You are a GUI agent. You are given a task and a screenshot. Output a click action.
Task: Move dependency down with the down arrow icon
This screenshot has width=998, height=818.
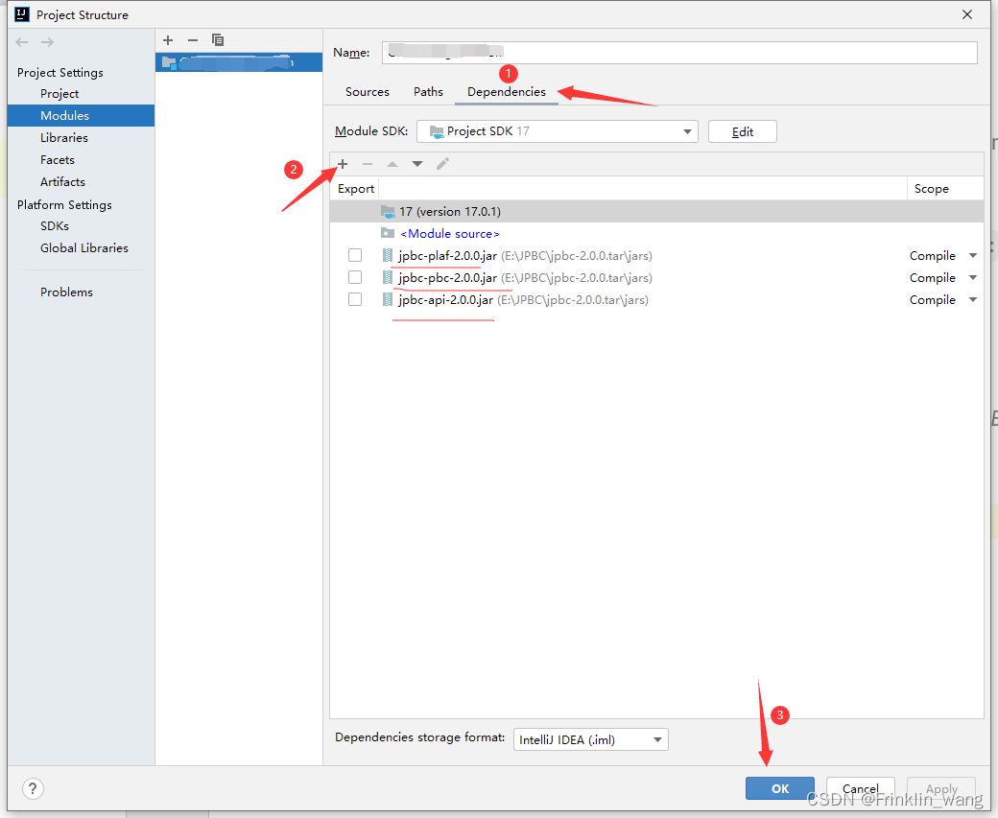[x=417, y=164]
